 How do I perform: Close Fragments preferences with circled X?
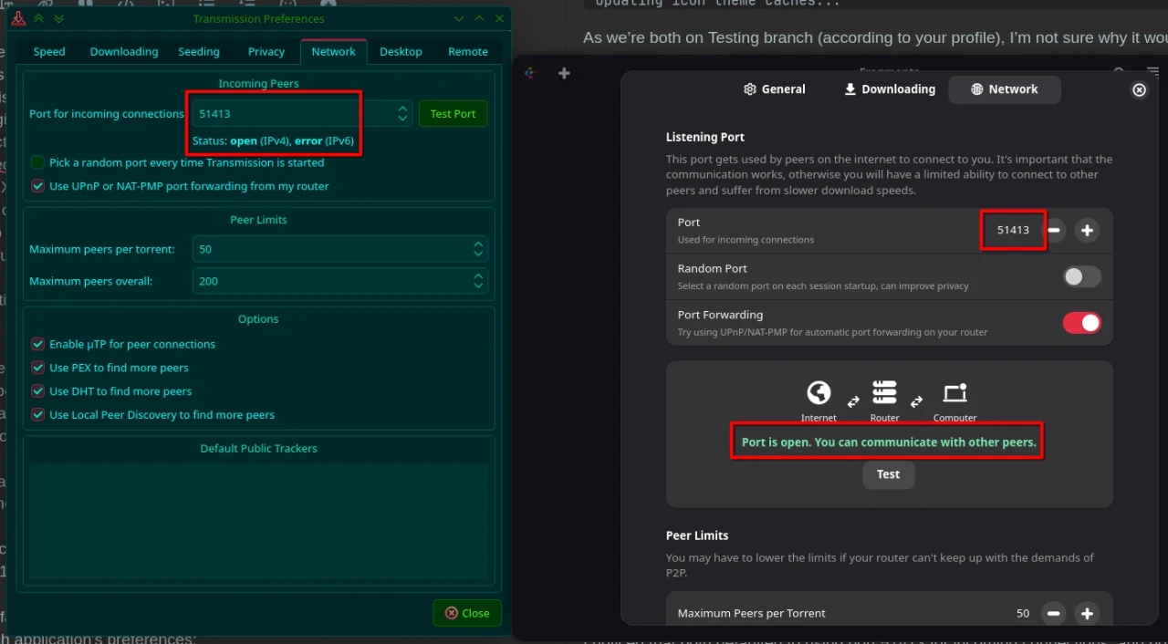coord(1139,89)
